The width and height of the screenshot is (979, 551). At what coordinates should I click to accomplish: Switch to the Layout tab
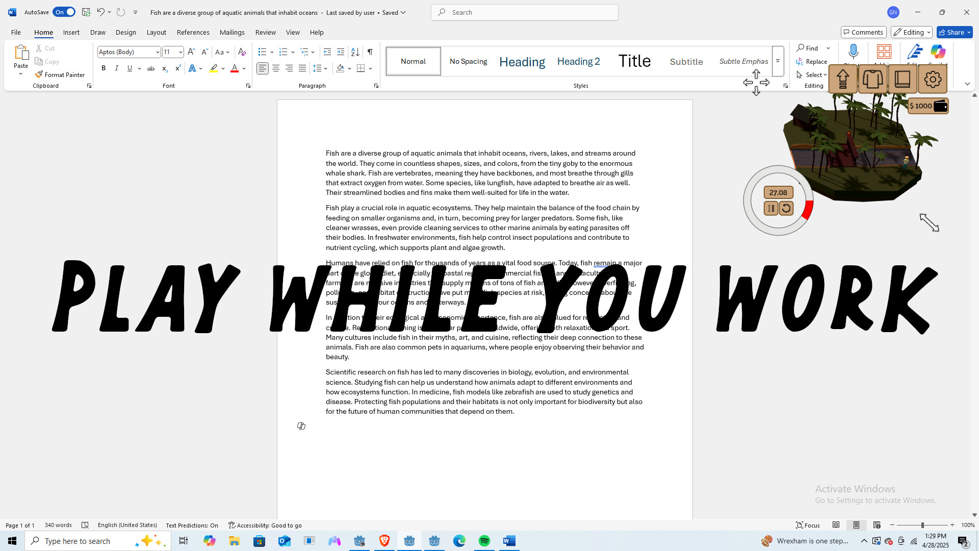[156, 32]
